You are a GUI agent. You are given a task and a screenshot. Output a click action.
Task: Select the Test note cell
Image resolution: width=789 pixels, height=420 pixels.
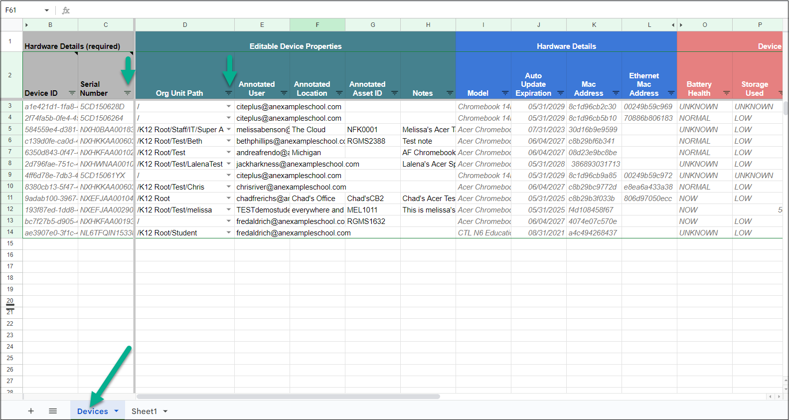428,141
